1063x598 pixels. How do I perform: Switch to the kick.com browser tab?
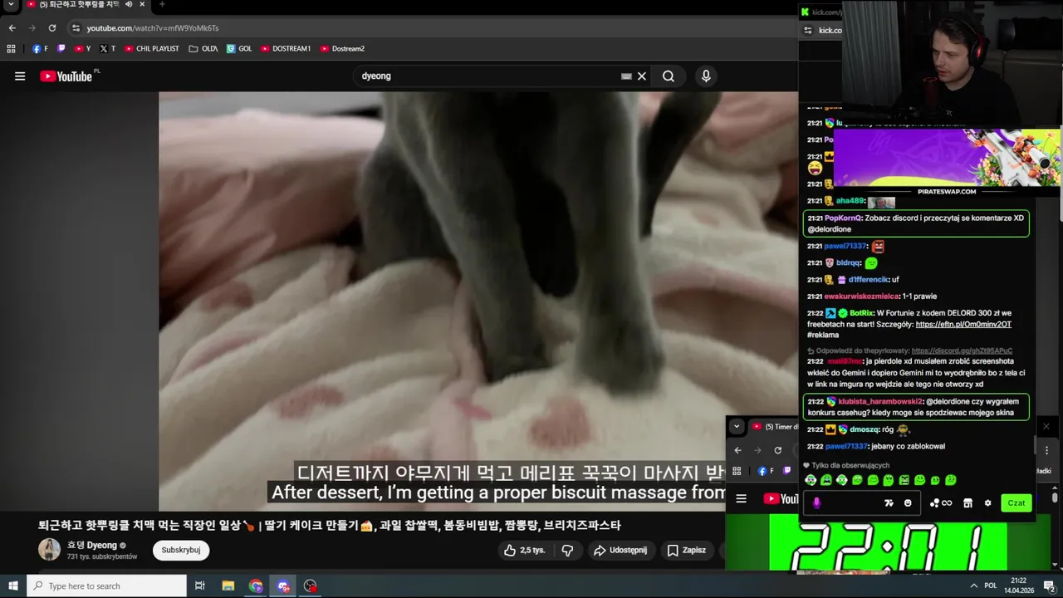[x=822, y=12]
